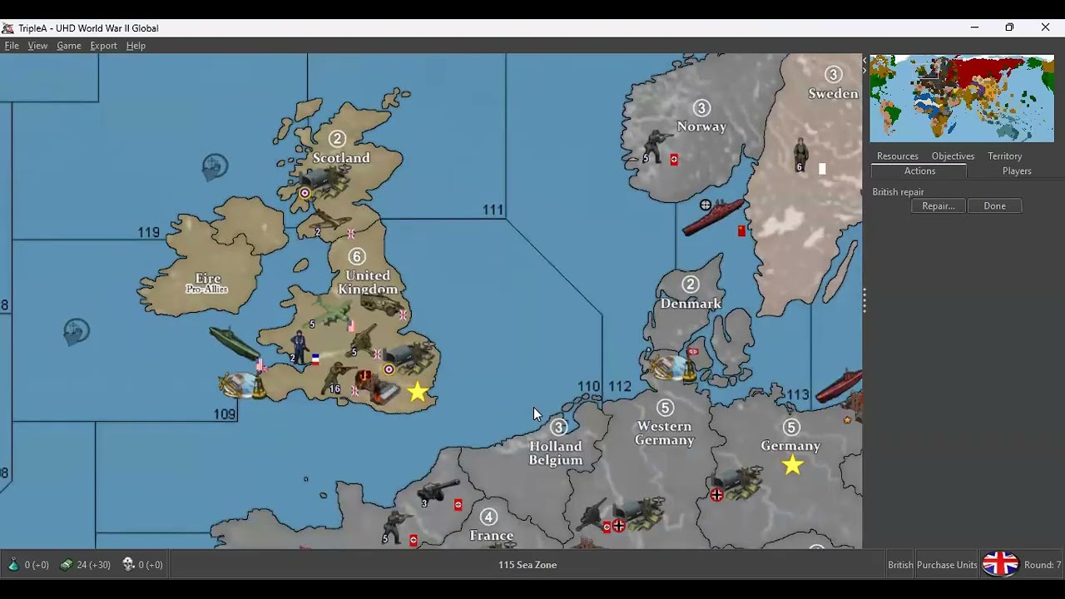Click the "Round: 7" indicator
Screen dimensions: 1065x599
pos(1043,565)
